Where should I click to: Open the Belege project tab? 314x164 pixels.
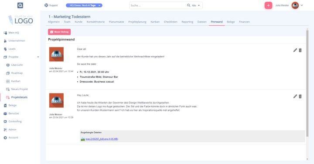(x=231, y=22)
